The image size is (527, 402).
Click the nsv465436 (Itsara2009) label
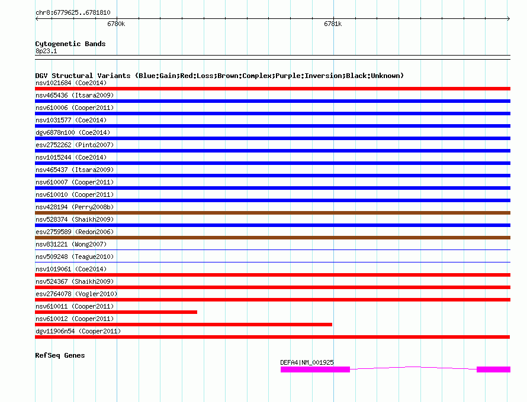75,95
